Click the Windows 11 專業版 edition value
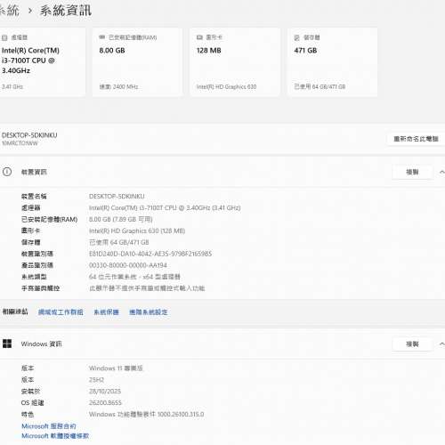The height and width of the screenshot is (445, 445). pyautogui.click(x=116, y=368)
